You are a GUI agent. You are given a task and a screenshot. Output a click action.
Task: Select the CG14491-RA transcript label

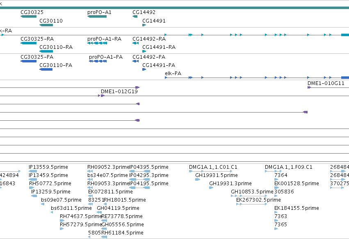(159, 47)
